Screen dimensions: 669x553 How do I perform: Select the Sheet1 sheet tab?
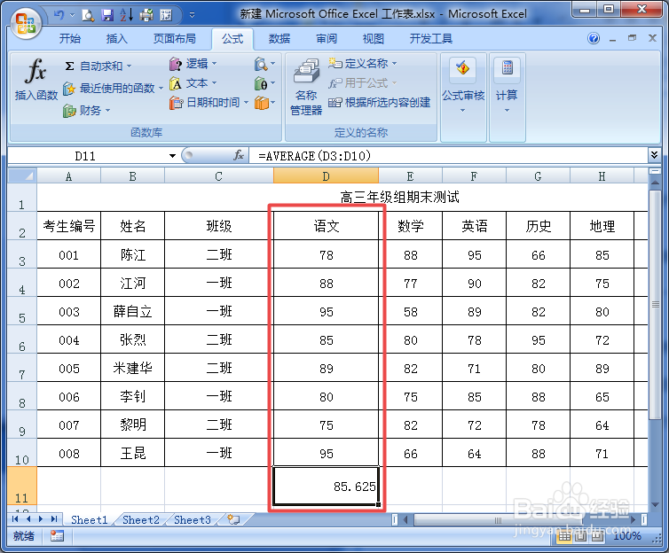90,520
